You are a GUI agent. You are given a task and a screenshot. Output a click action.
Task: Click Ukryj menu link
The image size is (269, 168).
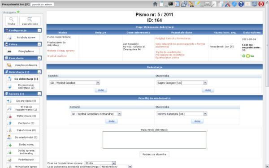click(9, 13)
